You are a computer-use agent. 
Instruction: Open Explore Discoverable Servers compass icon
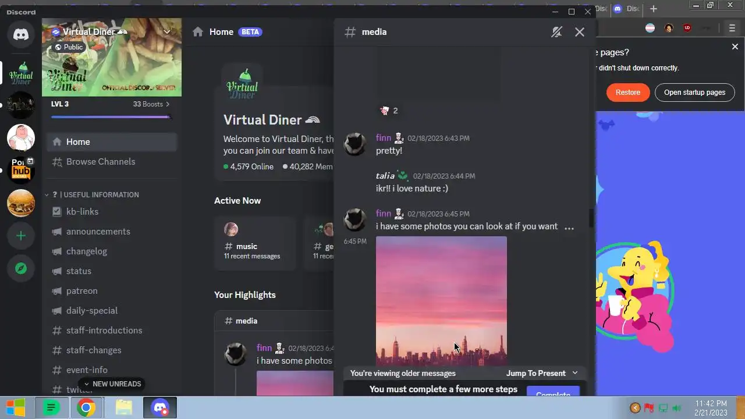click(x=21, y=268)
